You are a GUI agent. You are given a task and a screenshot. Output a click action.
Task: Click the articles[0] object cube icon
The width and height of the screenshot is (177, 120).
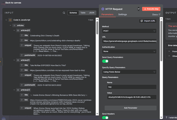pyautogui.click(x=18, y=30)
